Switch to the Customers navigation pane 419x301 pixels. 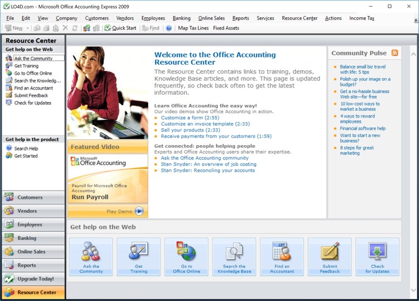[x=34, y=197]
